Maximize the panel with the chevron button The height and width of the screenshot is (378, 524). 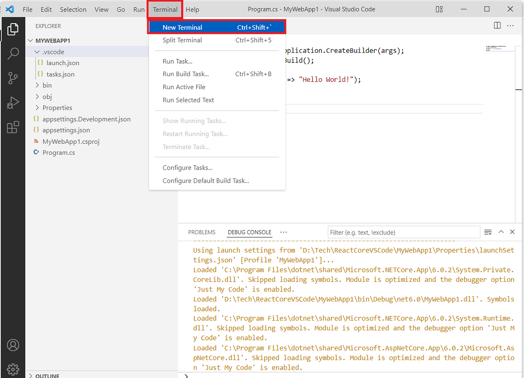tap(501, 232)
